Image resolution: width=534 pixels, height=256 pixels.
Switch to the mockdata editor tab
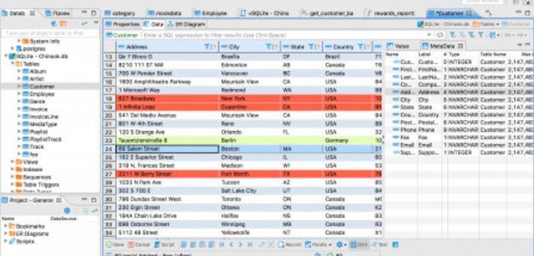tap(164, 13)
